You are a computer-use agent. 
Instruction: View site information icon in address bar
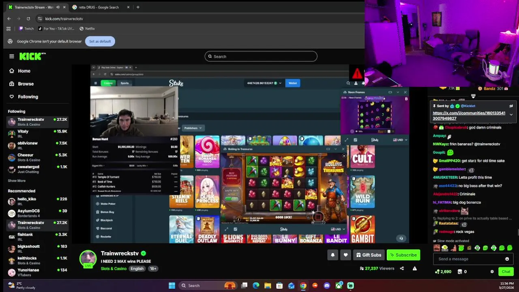click(x=40, y=19)
